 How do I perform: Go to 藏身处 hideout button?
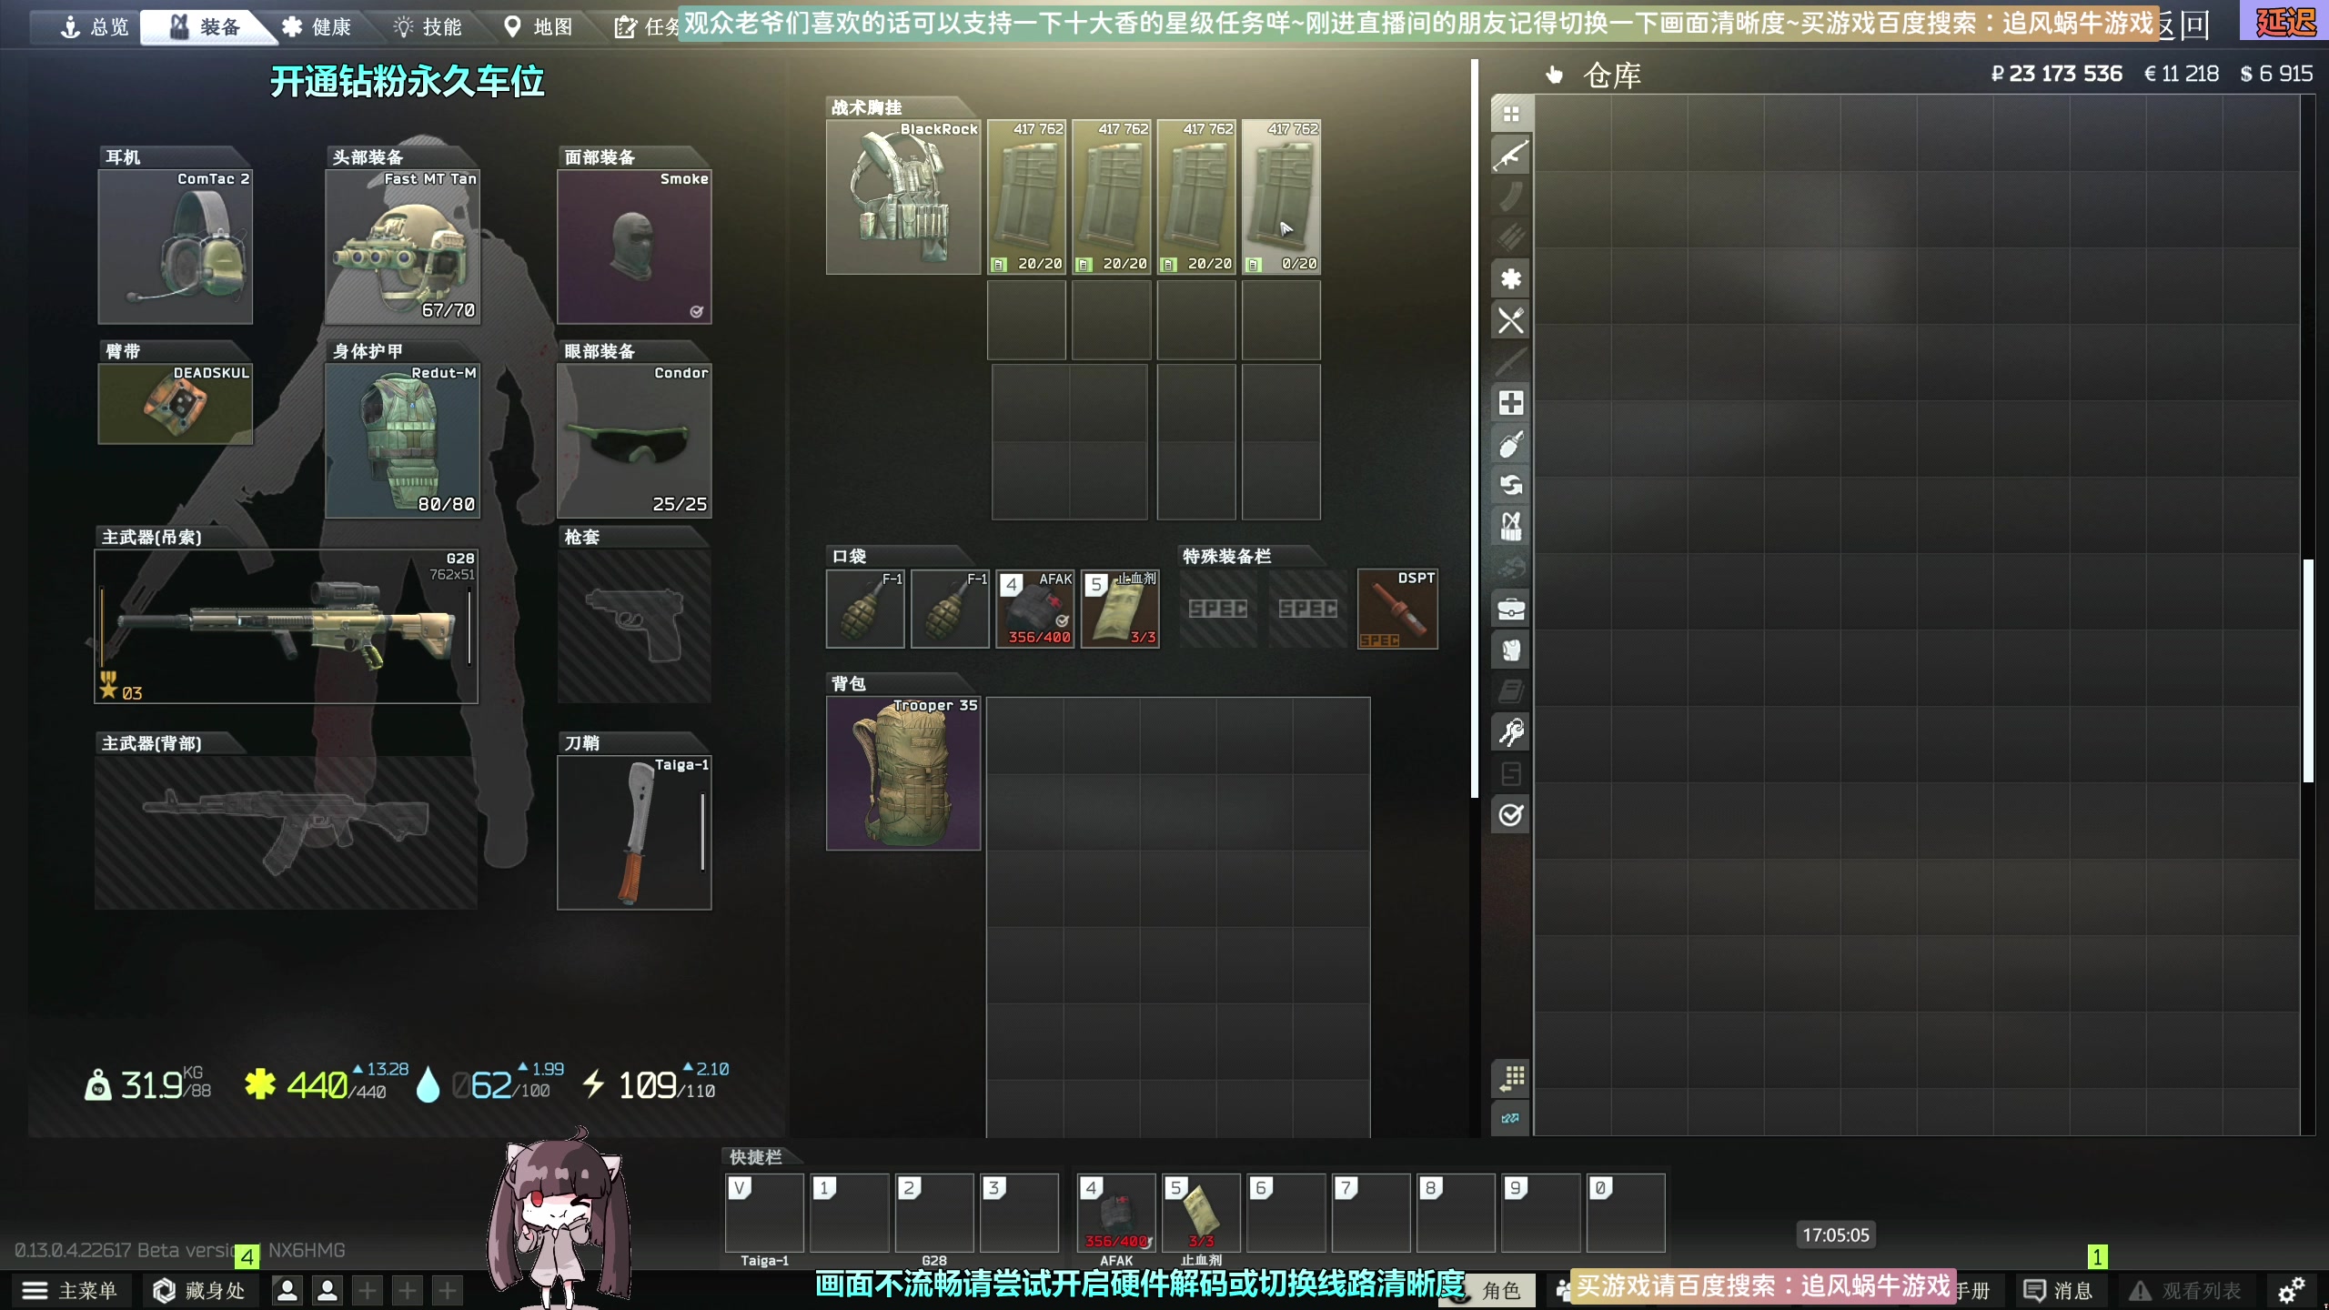[199, 1290]
